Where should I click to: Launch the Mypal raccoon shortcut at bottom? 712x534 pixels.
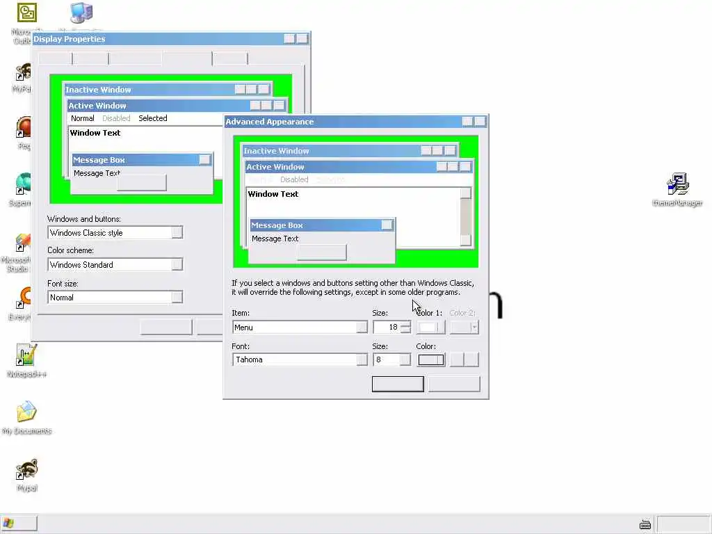point(26,469)
